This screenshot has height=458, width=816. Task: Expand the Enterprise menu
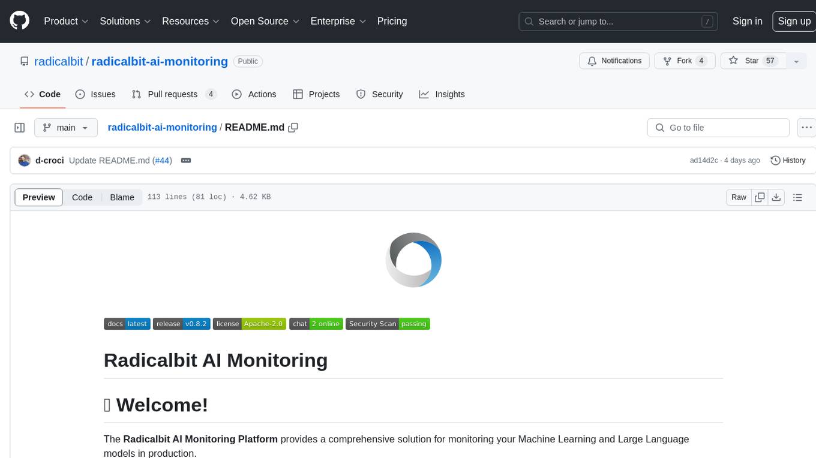tap(337, 21)
